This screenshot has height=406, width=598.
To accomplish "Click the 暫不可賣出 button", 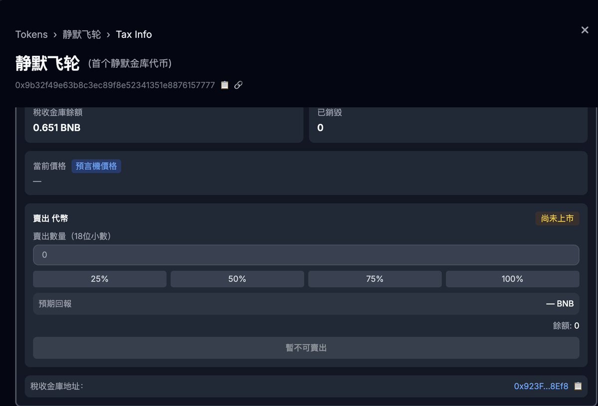I will click(x=306, y=348).
